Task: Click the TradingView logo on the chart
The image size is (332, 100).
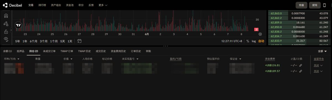Action: [x=18, y=25]
